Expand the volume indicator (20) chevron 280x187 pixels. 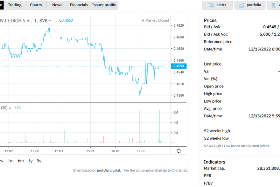(x=10, y=108)
